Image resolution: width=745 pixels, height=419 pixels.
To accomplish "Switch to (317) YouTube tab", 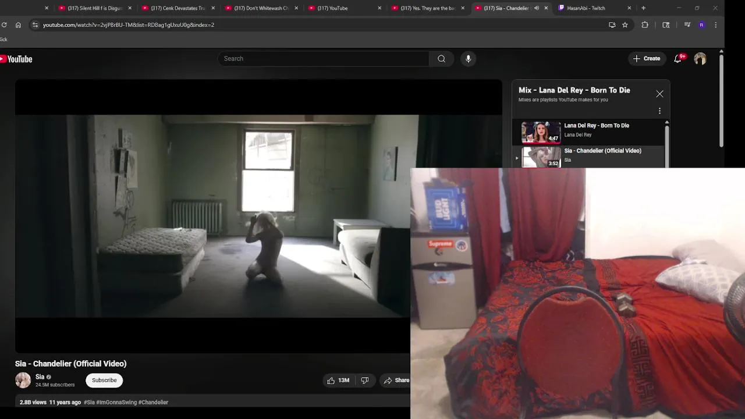I will pyautogui.click(x=343, y=8).
